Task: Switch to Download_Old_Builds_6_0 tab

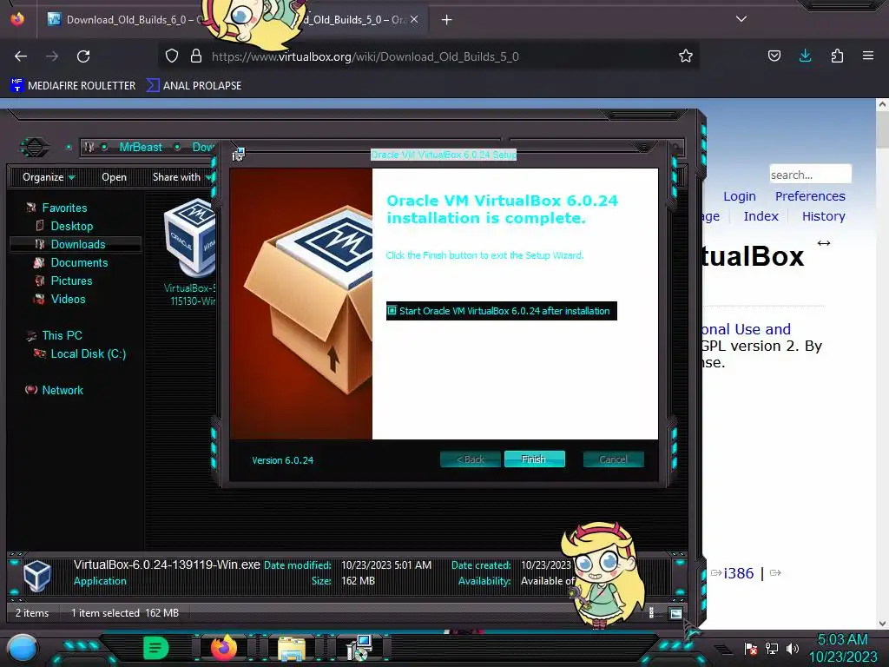Action: 125,20
